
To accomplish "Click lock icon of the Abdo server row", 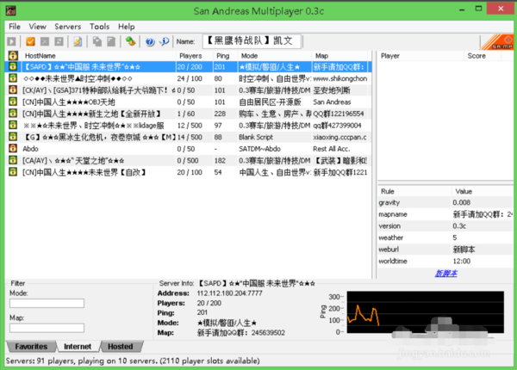I will pyautogui.click(x=13, y=149).
